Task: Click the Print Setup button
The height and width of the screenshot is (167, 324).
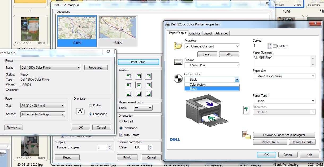Action: tap(138, 62)
